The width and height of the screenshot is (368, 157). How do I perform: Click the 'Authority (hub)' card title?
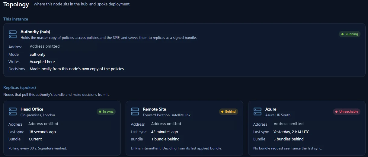35,32
